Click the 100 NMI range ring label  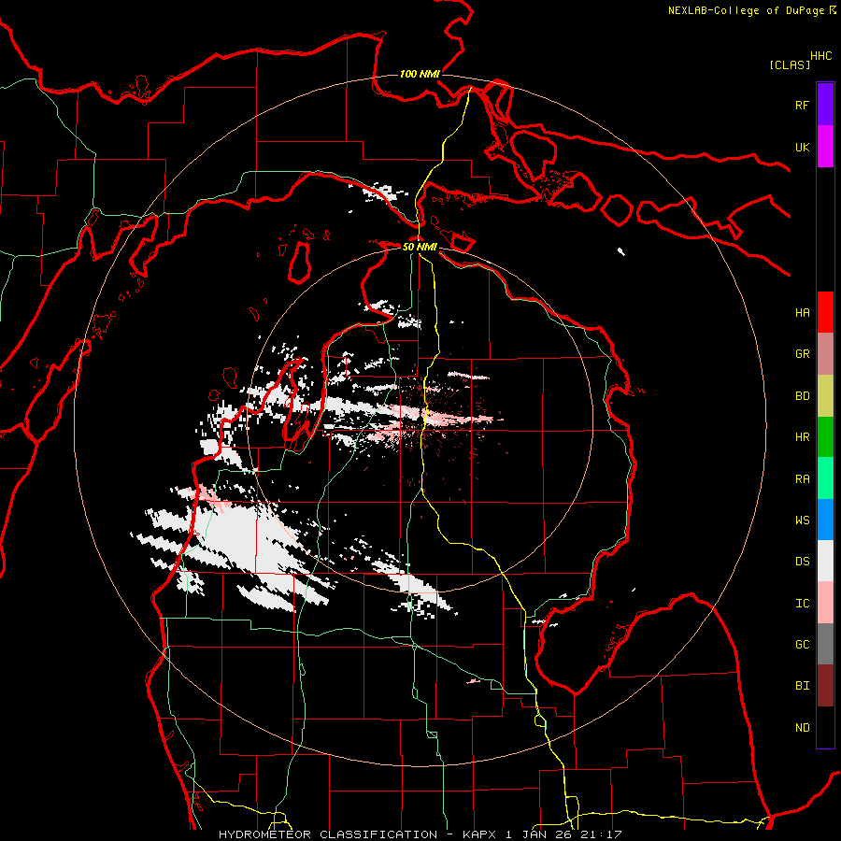click(420, 74)
